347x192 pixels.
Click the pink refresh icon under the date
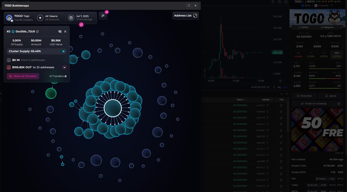pos(81,25)
